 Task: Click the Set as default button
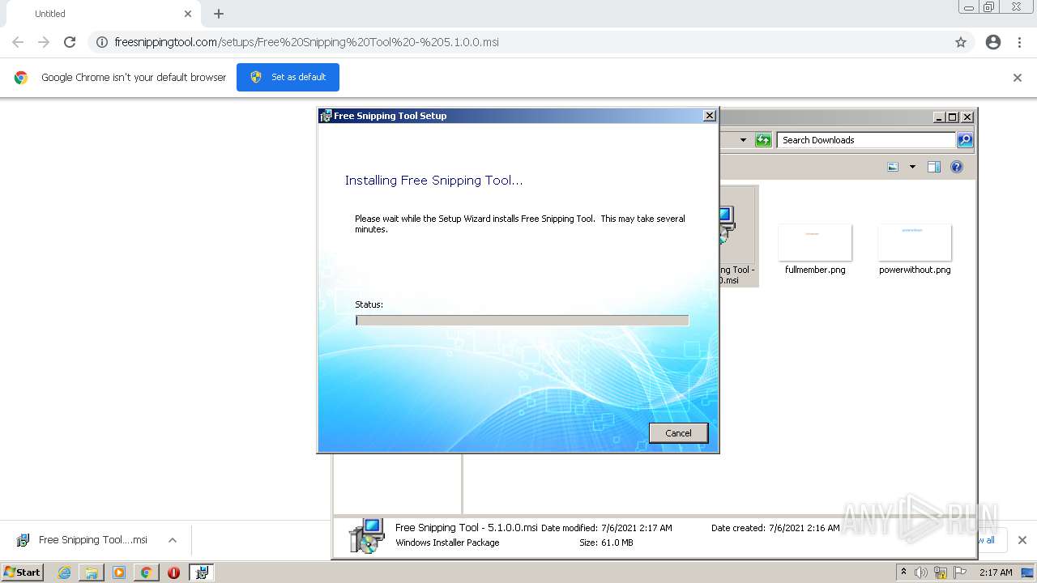(288, 77)
